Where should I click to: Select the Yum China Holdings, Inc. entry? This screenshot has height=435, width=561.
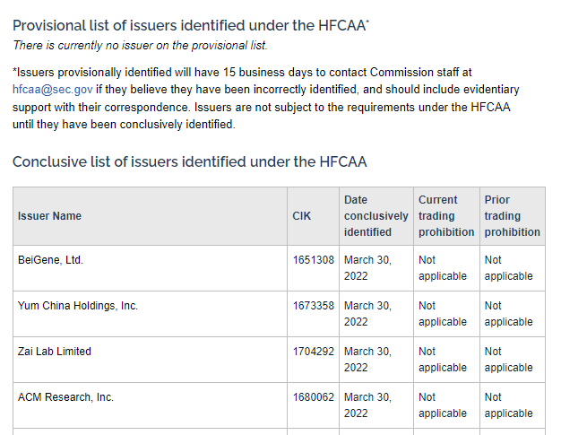(x=78, y=306)
